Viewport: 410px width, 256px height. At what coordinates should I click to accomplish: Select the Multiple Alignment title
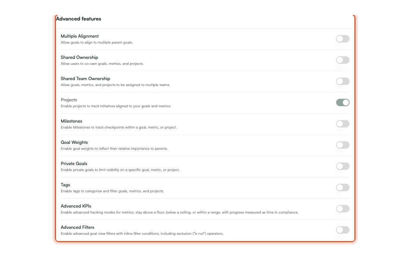click(x=80, y=36)
